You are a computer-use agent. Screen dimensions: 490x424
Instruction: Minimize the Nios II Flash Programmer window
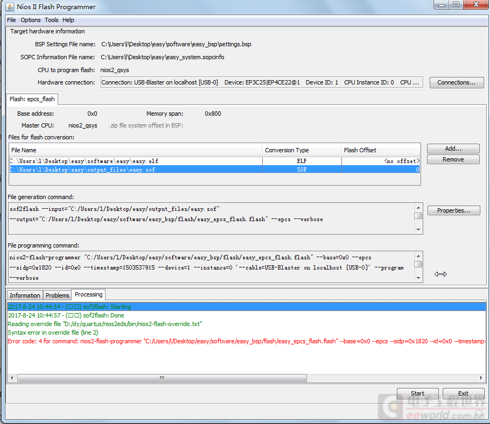click(441, 5)
